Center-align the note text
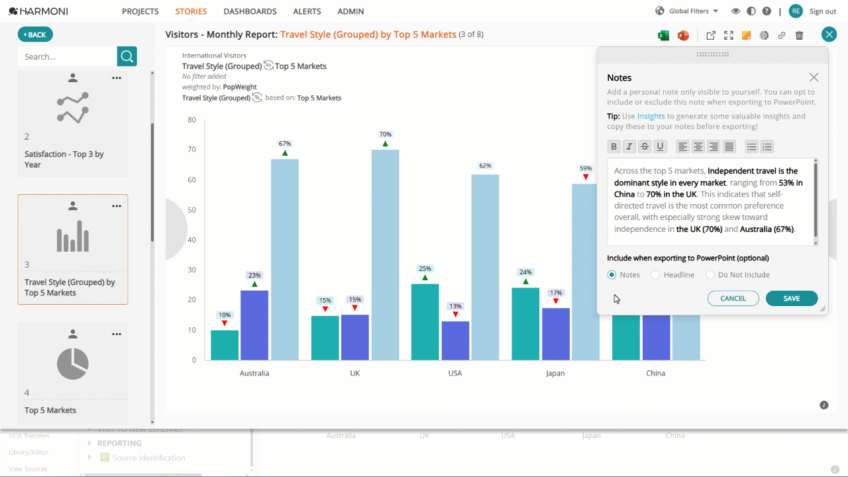The height and width of the screenshot is (477, 848). pos(698,147)
